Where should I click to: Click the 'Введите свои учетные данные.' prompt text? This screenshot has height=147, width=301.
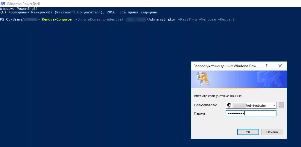click(x=218, y=96)
